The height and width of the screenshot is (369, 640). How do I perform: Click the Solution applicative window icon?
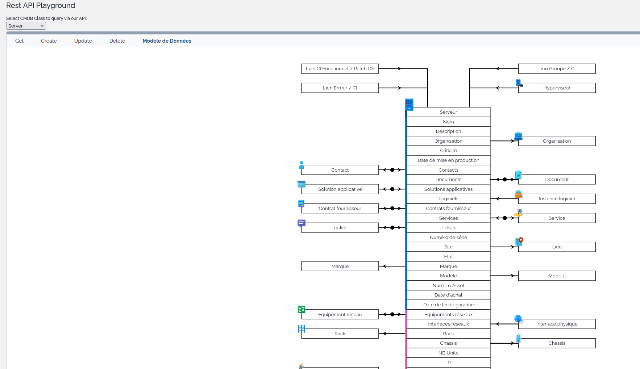click(x=302, y=184)
